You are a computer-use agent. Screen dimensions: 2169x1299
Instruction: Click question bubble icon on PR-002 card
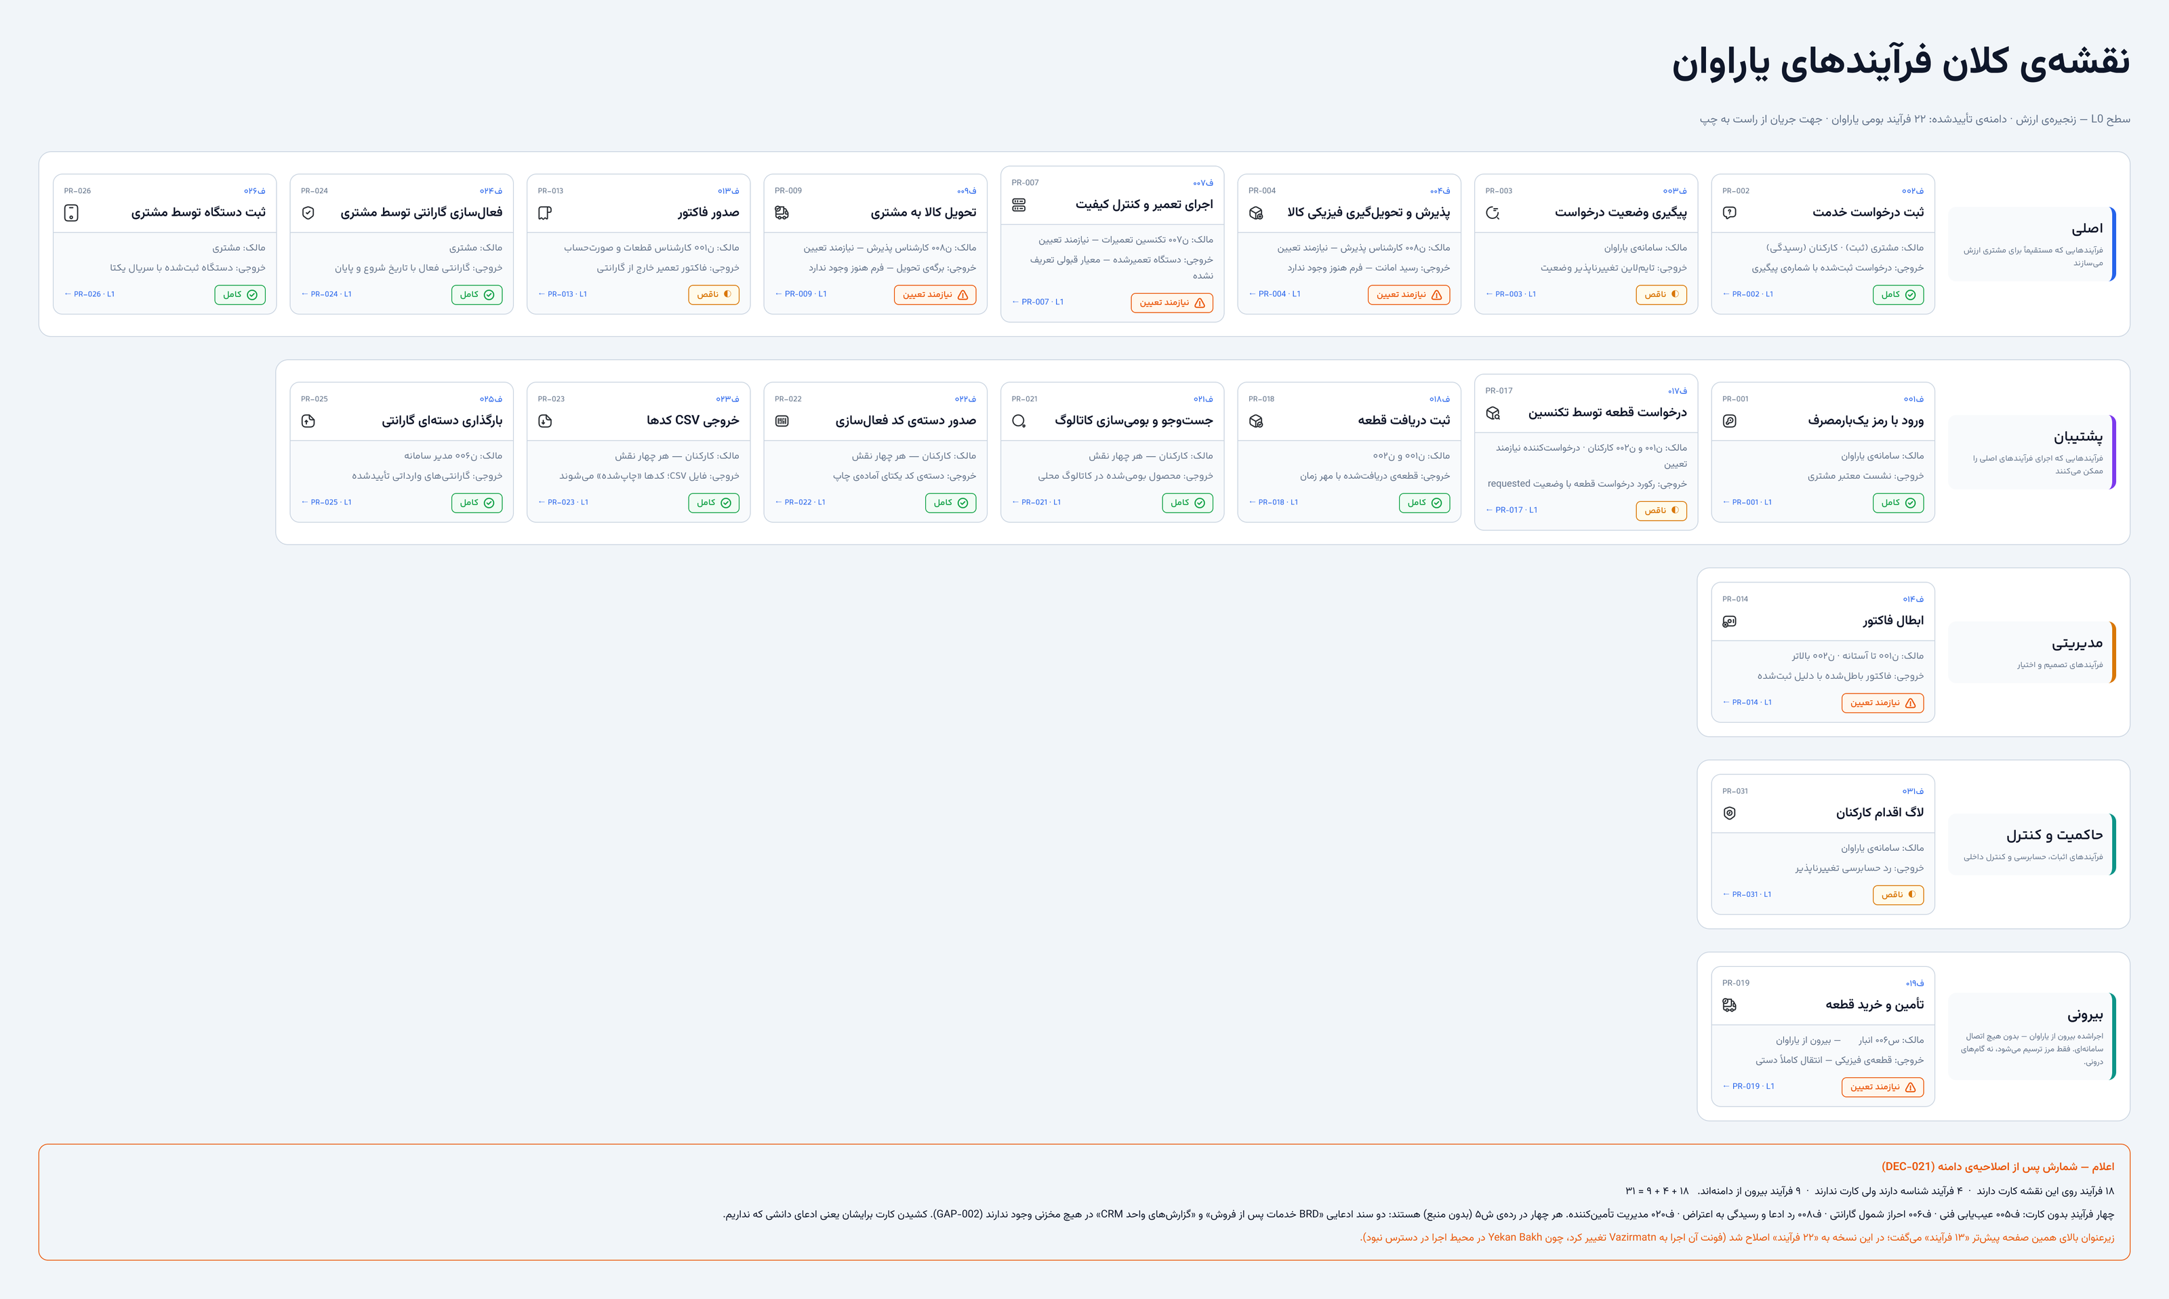[1730, 213]
